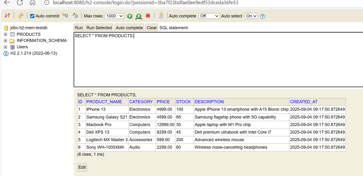Viewport: 363px width, 176px height.
Task: Click the Commit icon
Action: coord(75,16)
